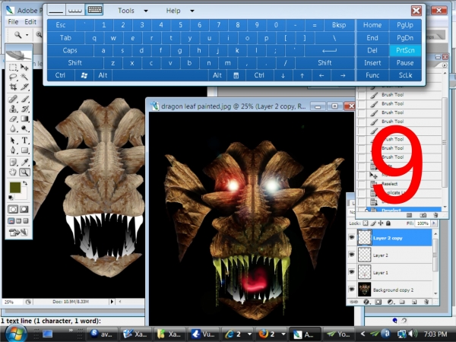Delete layer using Layers panel trash icon
This screenshot has height=342, width=456.
pos(426,302)
